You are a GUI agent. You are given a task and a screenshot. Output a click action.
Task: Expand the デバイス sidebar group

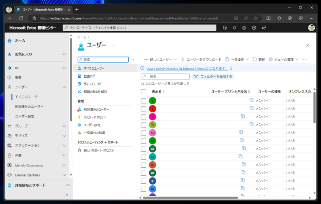click(x=64, y=136)
